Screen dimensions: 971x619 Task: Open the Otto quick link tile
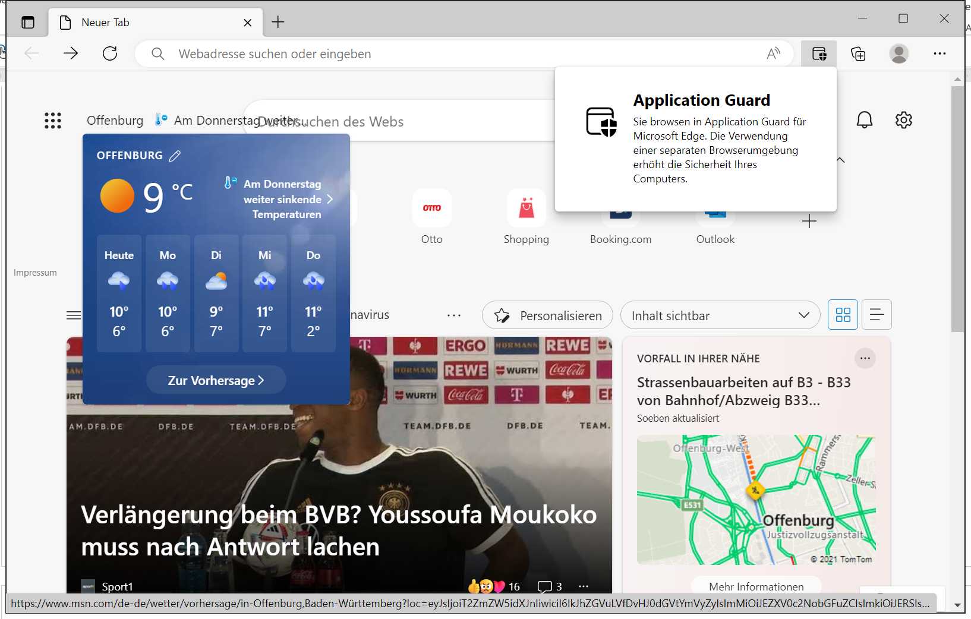tap(432, 217)
